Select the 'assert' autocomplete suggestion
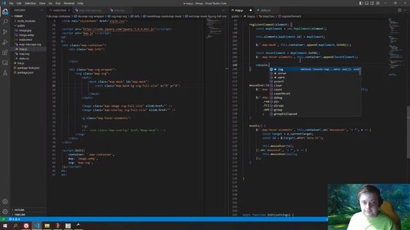Viewport: 410px width, 230px height. tap(315, 82)
